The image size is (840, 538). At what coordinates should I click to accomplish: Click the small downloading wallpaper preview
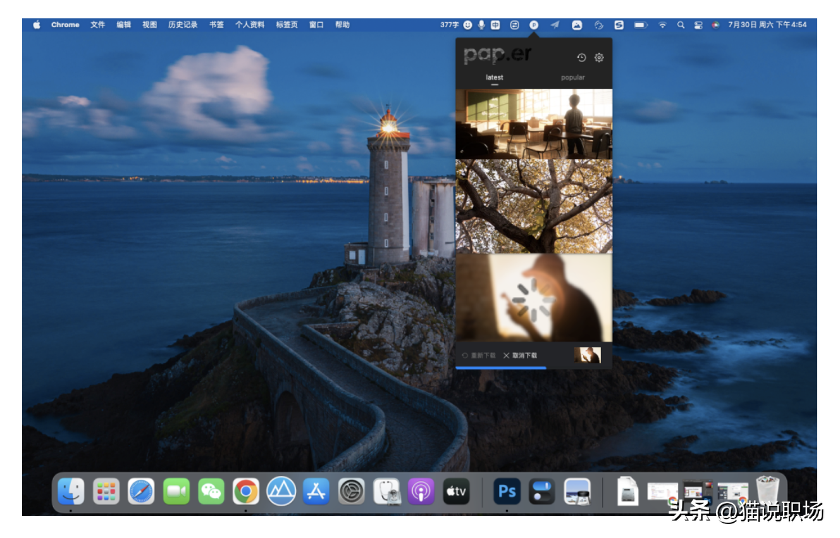pyautogui.click(x=587, y=355)
